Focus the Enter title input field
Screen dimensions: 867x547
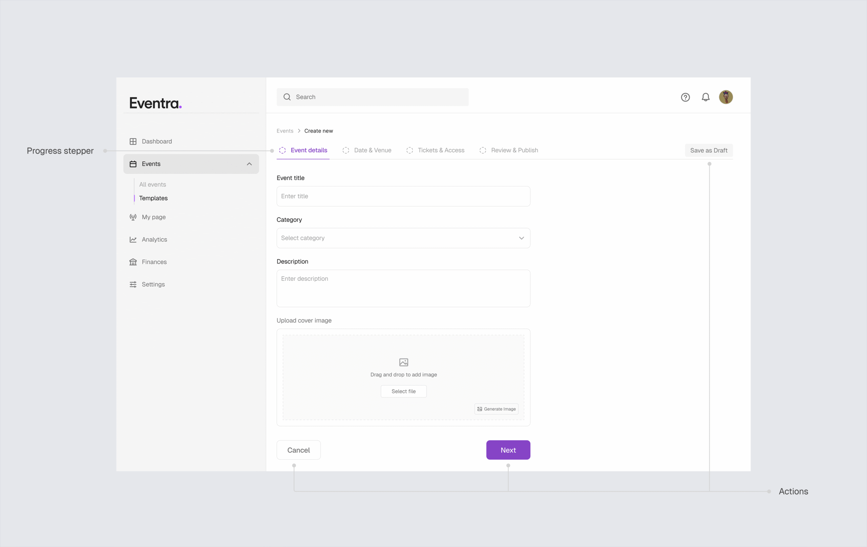(403, 196)
